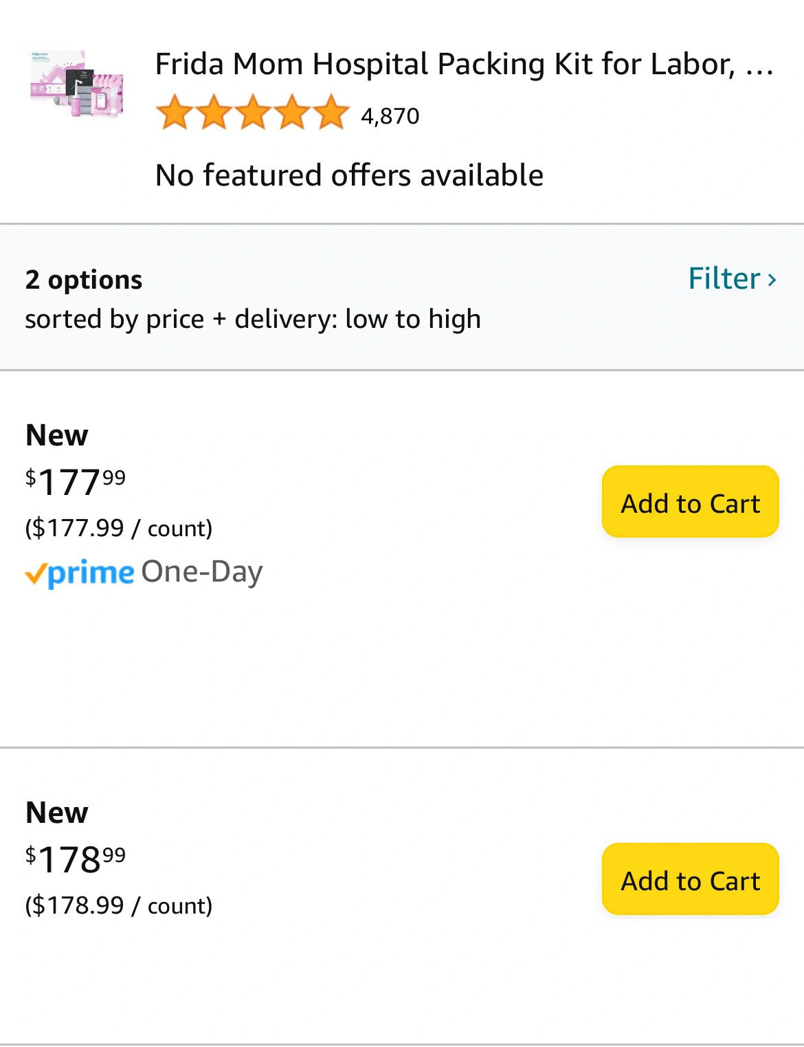Open the 4,870 customer reviews count

coord(390,116)
